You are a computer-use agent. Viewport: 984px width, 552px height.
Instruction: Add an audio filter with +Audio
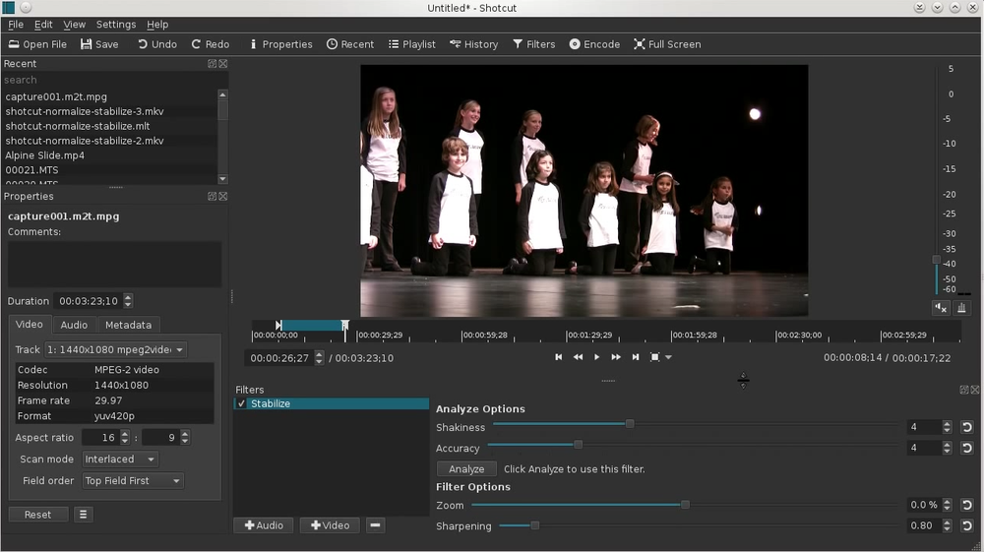point(264,525)
